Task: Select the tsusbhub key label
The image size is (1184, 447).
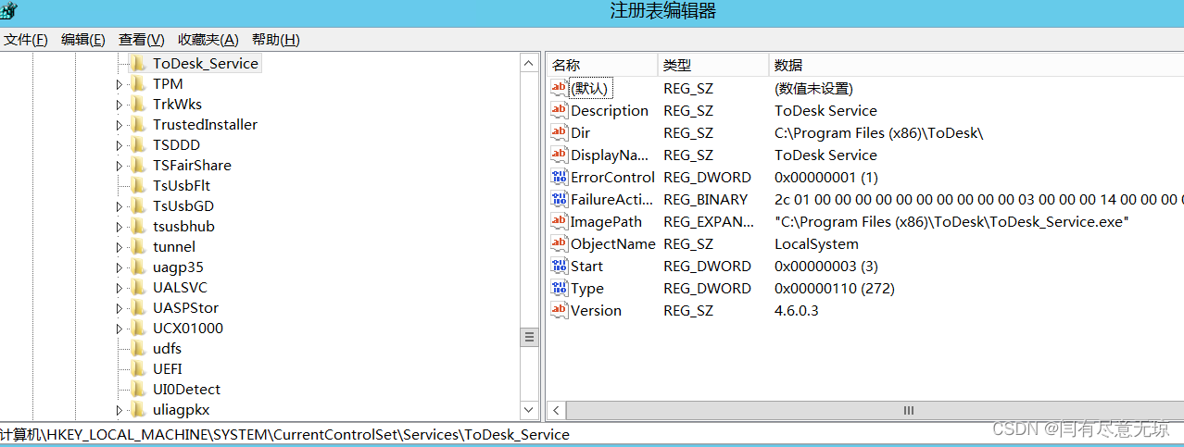Action: point(184,226)
